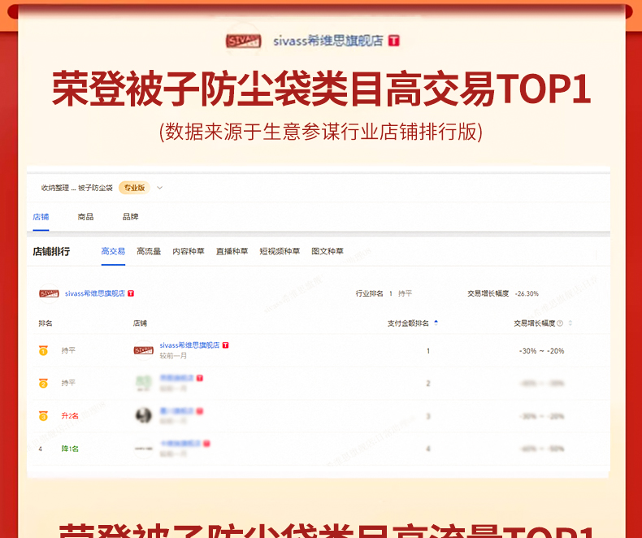Click the gold rank 1 medal icon

click(x=43, y=350)
